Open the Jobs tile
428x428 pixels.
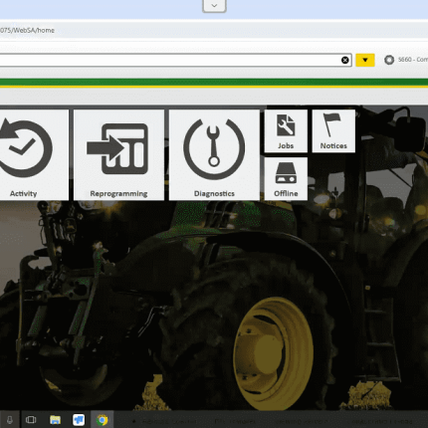pyautogui.click(x=286, y=131)
